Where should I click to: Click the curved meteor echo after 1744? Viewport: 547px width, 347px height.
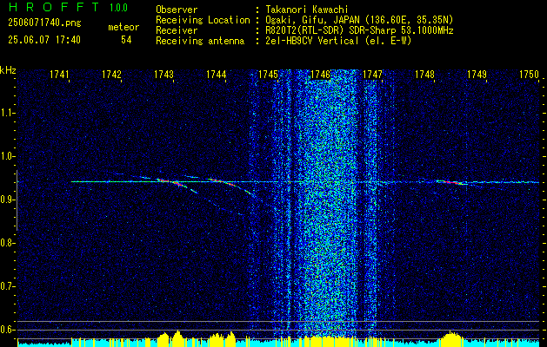point(231,187)
